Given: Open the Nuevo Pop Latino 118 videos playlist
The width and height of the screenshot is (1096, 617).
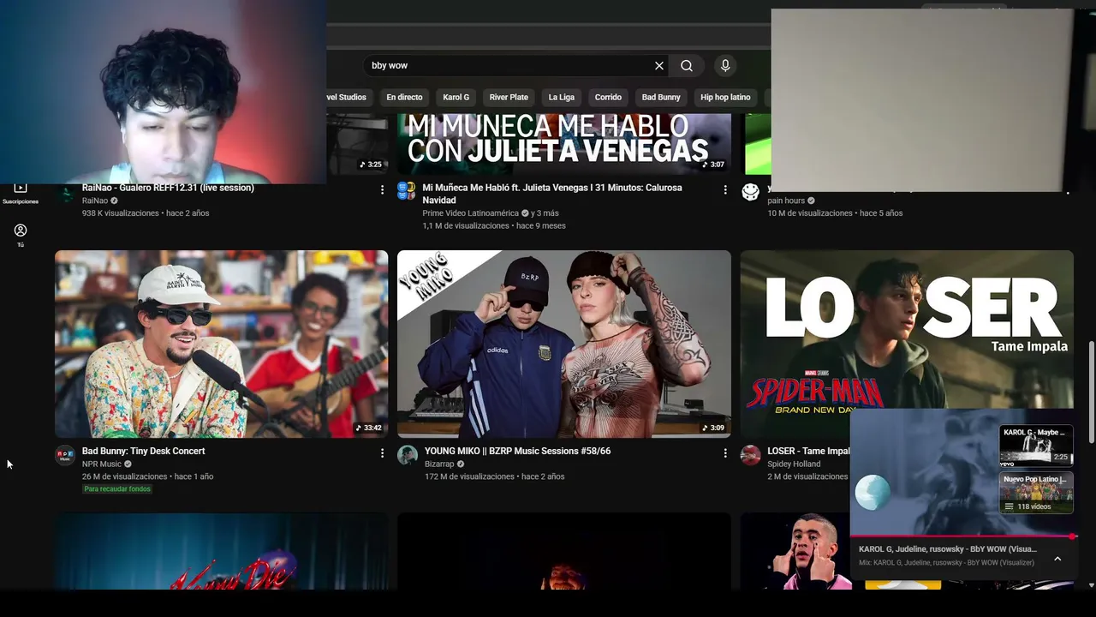Looking at the screenshot, I should 1036,493.
